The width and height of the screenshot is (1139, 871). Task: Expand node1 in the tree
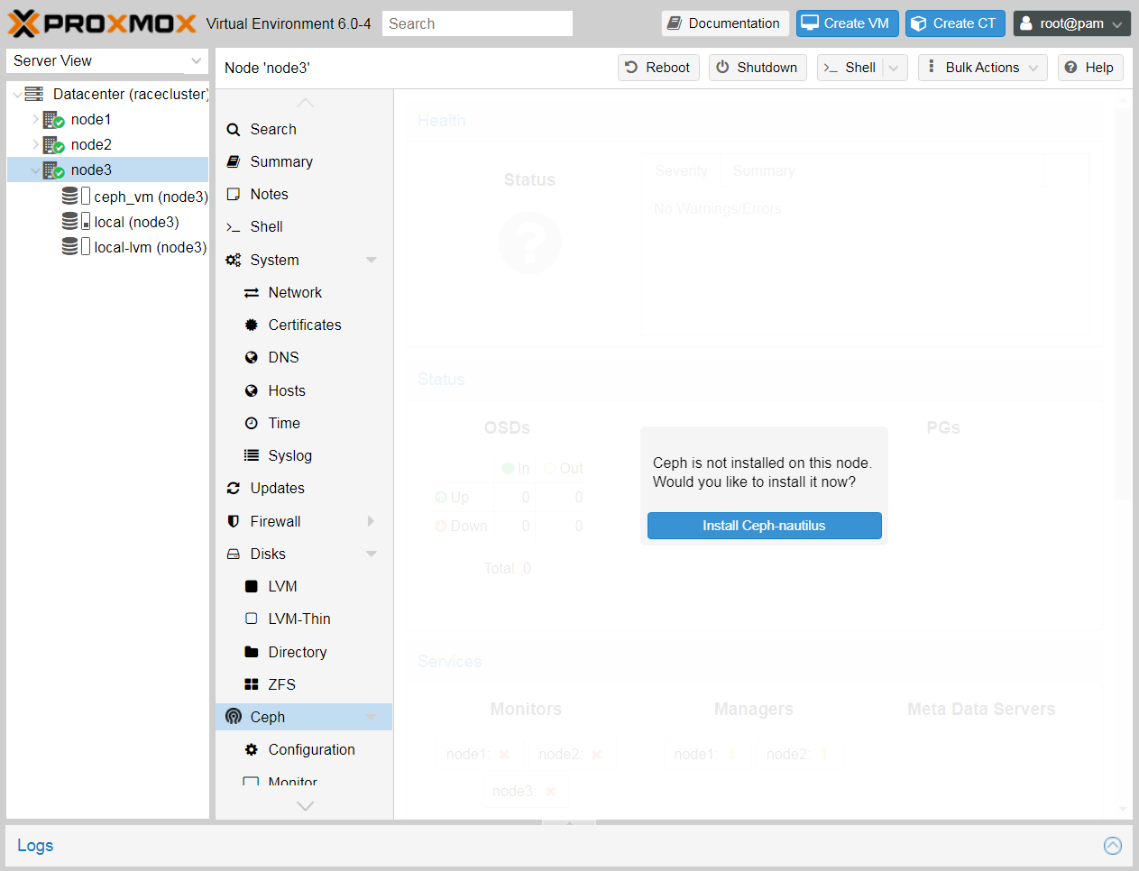[x=35, y=119]
